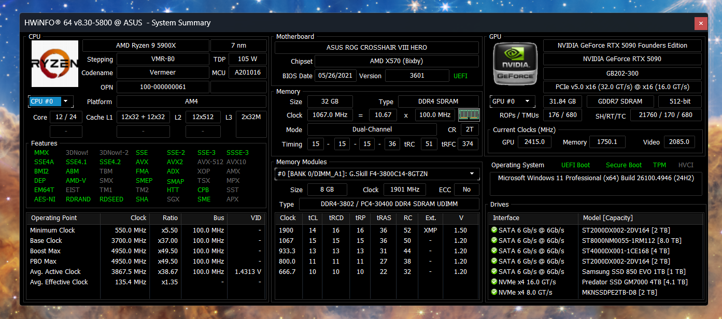
Task: Click the Interface column header in Drives
Action: 534,218
